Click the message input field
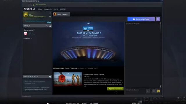The height and width of the screenshot is (104, 186). pos(135,91)
